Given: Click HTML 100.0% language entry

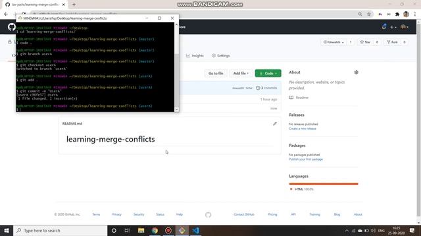Looking at the screenshot, I should point(302,189).
